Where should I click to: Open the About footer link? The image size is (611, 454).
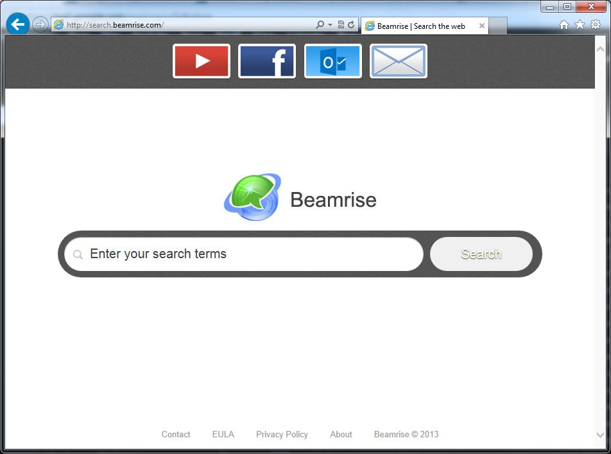pos(341,434)
